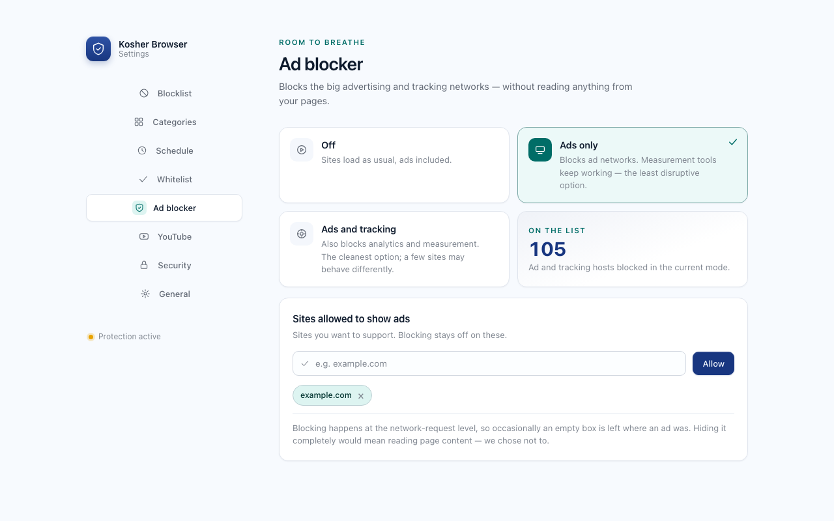Click the Ad blocker shield icon in sidebar
Viewport: 834px width, 521px height.
139,208
